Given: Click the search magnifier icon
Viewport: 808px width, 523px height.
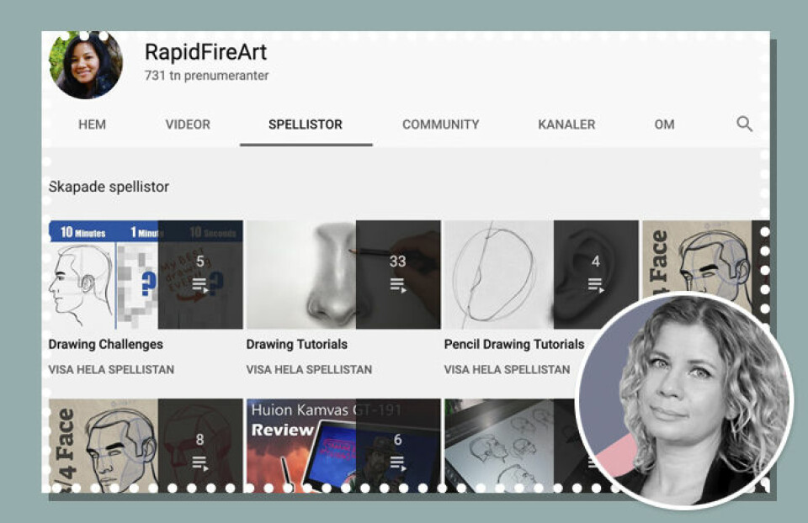Looking at the screenshot, I should point(744,124).
